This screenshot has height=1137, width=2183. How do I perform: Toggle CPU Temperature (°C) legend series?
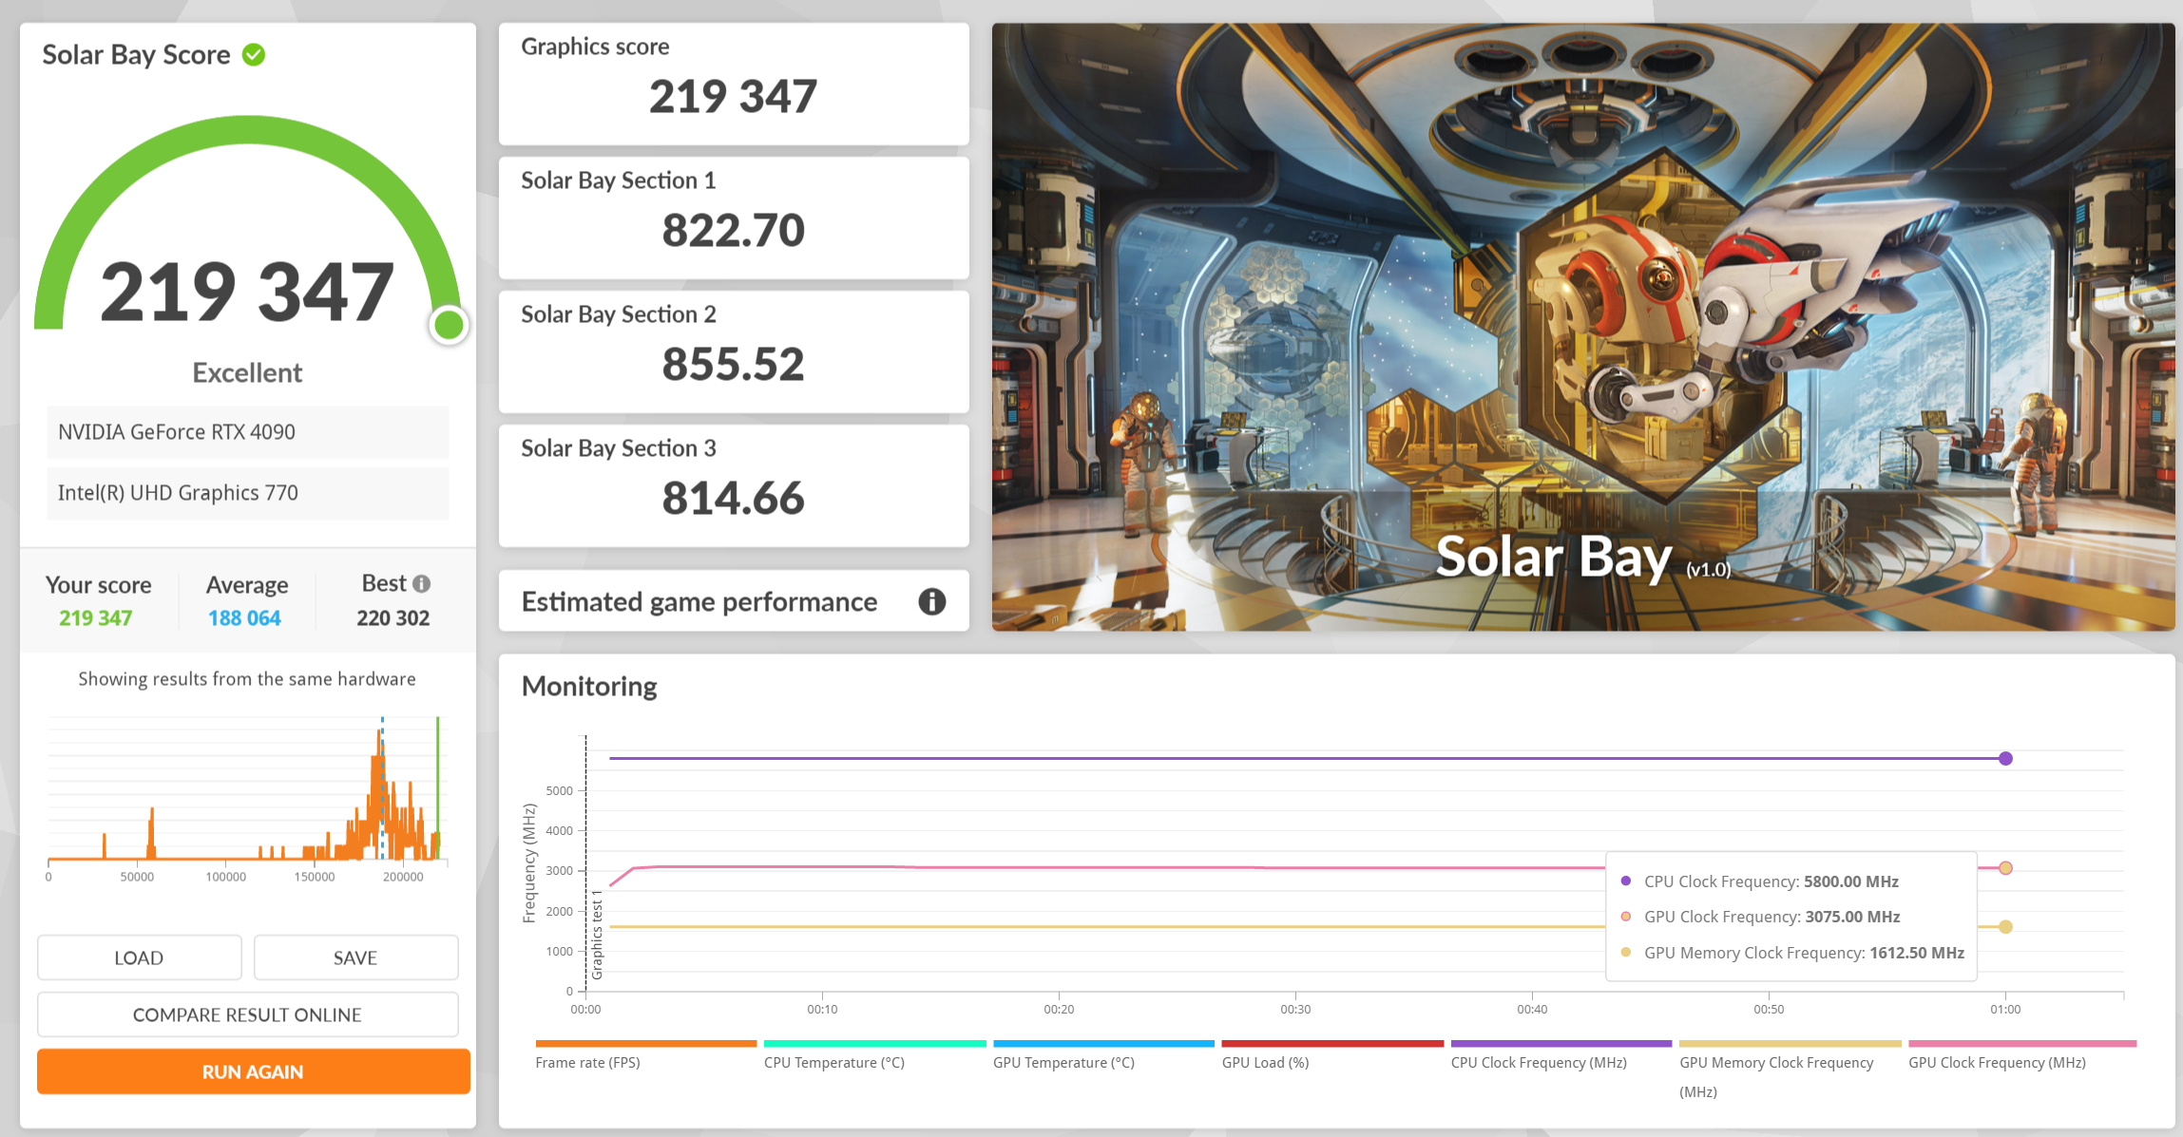[x=874, y=1055]
